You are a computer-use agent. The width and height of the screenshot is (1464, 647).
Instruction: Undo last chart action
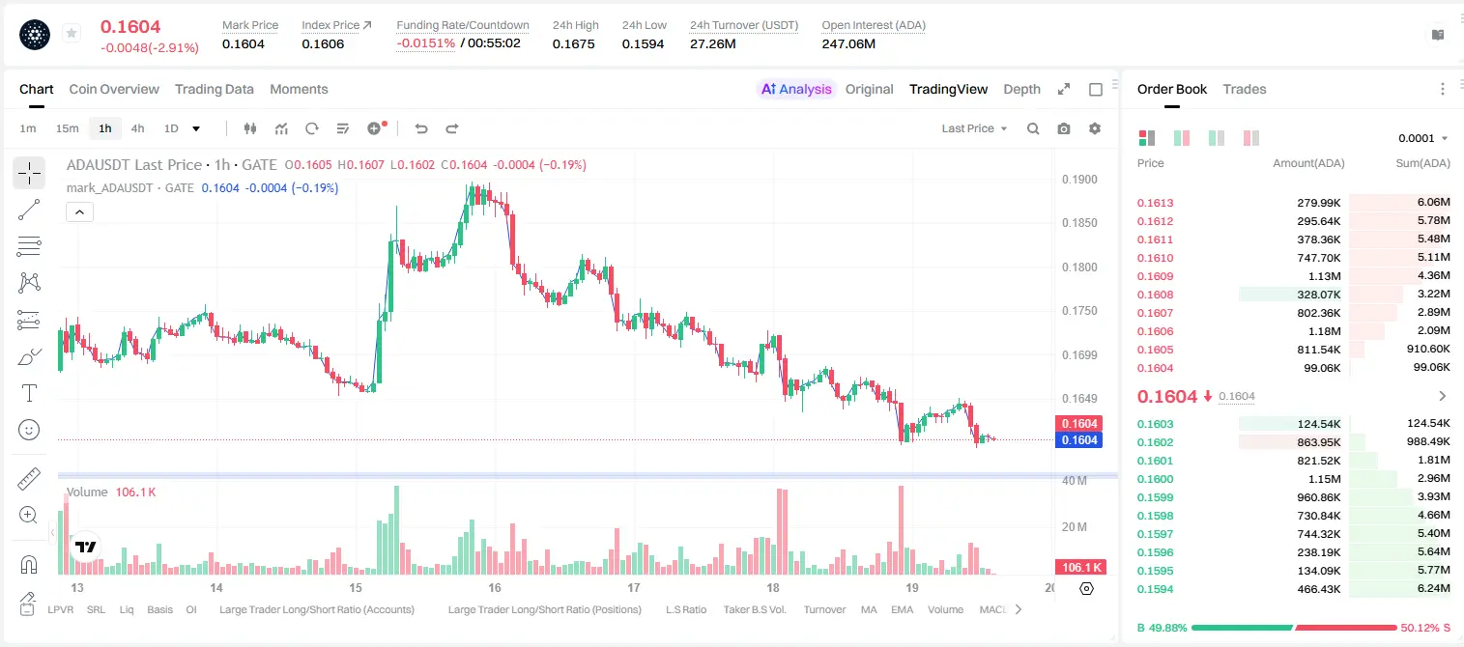coord(420,128)
